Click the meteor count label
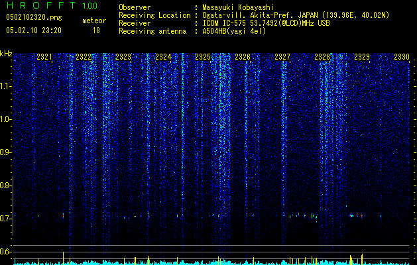 94,21
